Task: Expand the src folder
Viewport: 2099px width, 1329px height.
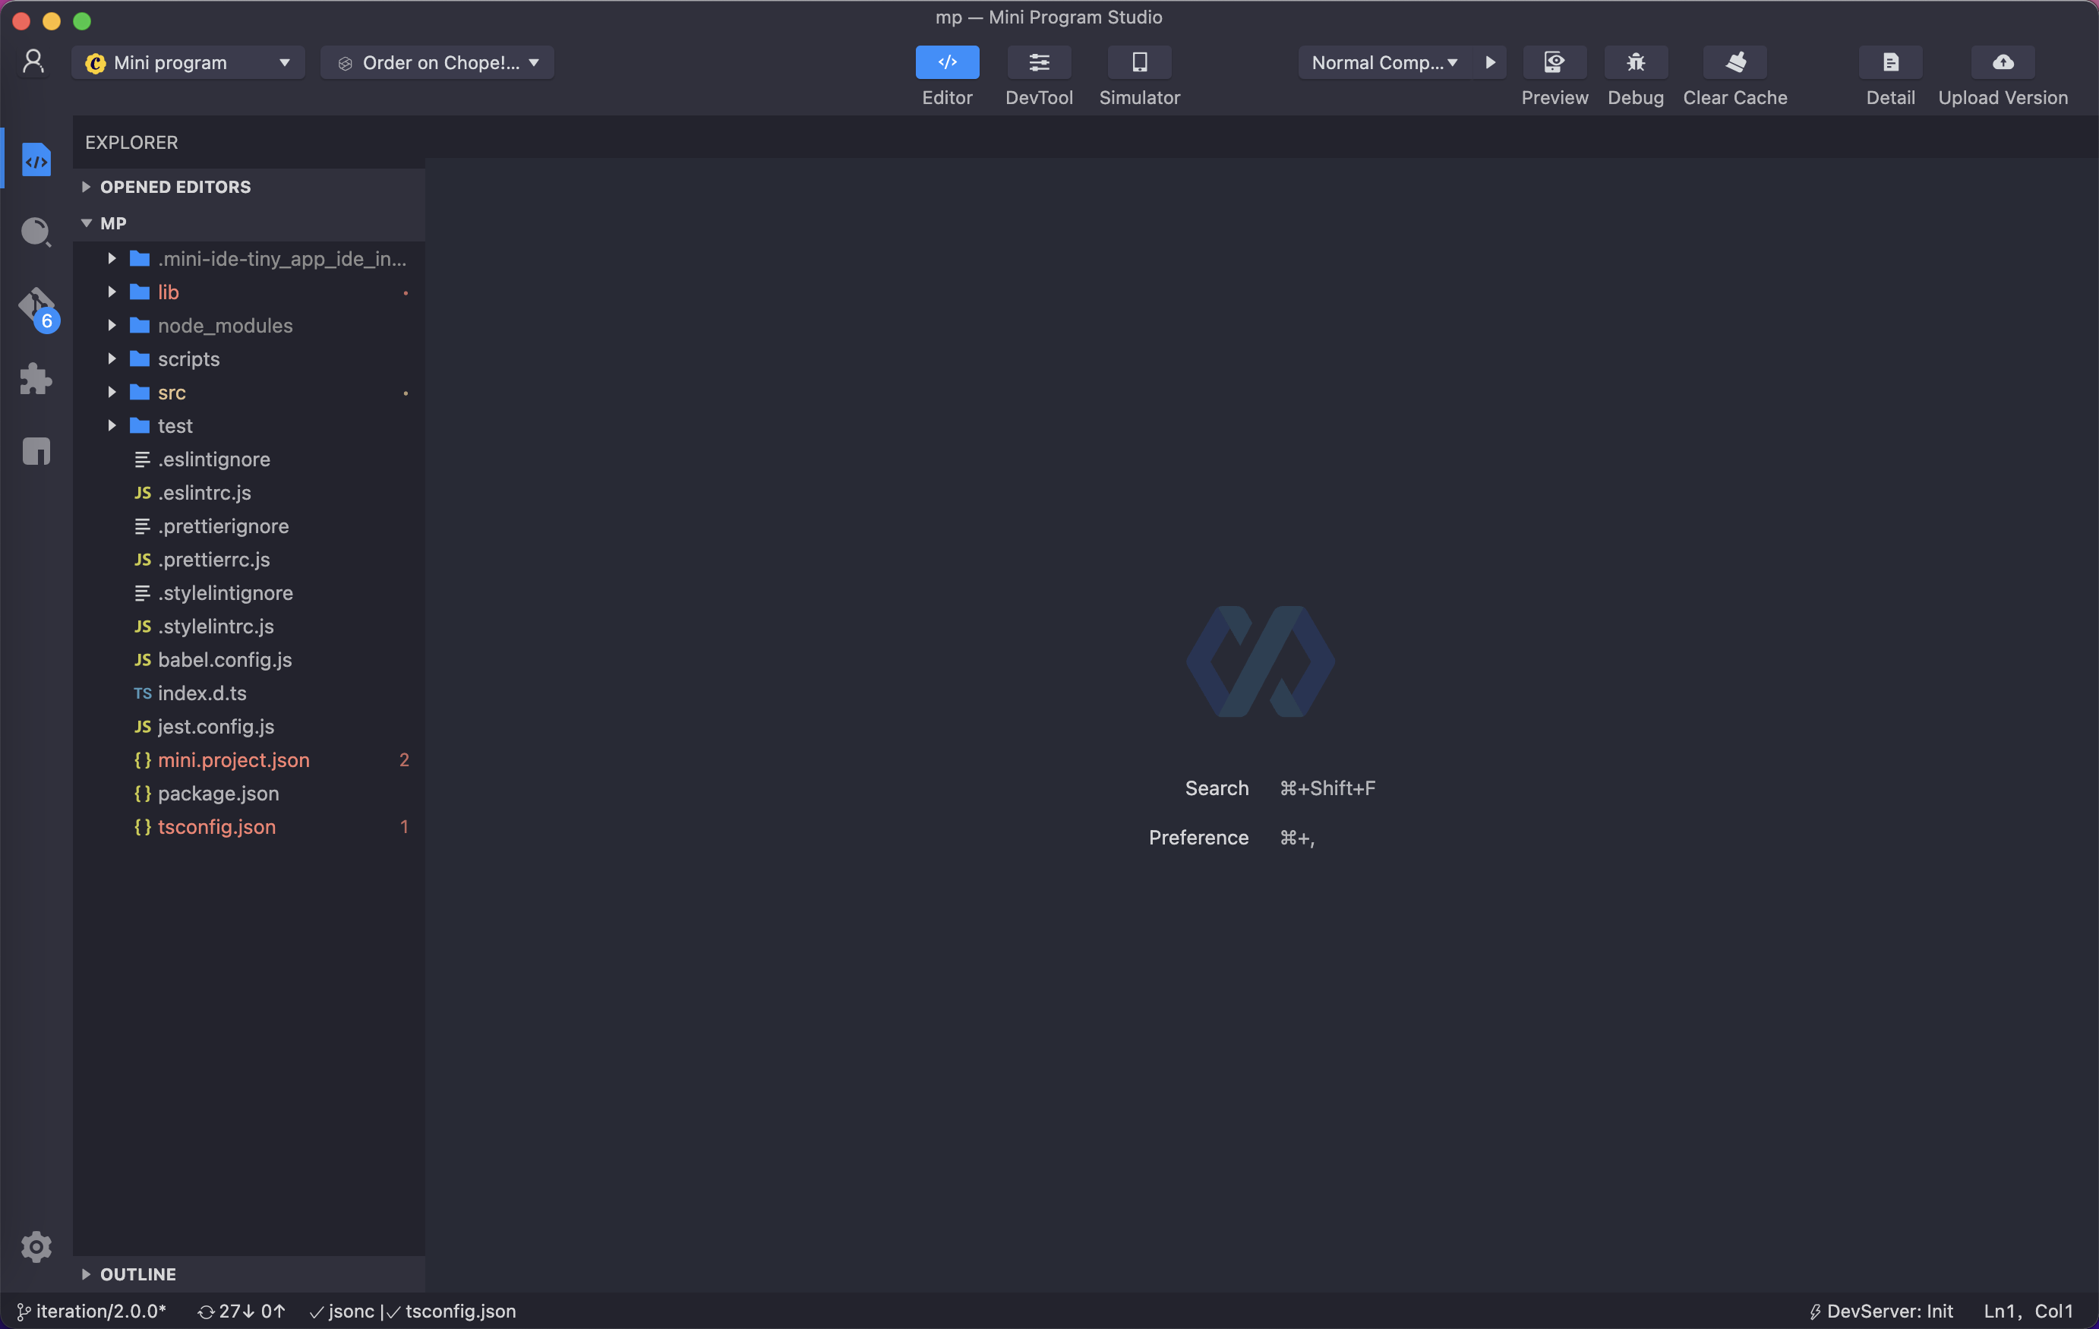Action: pos(172,393)
